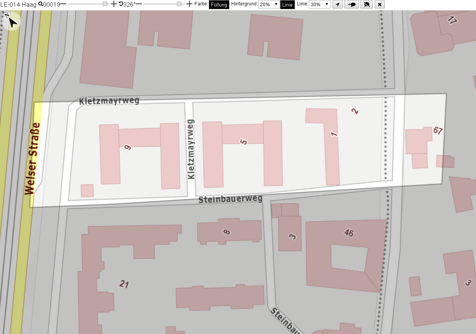Click building number 46 on map

coord(349,233)
